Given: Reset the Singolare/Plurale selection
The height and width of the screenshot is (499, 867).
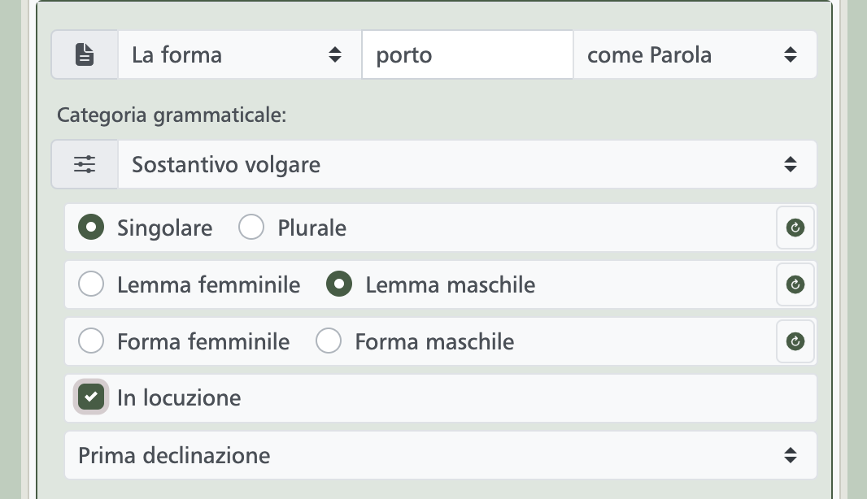Looking at the screenshot, I should point(795,228).
